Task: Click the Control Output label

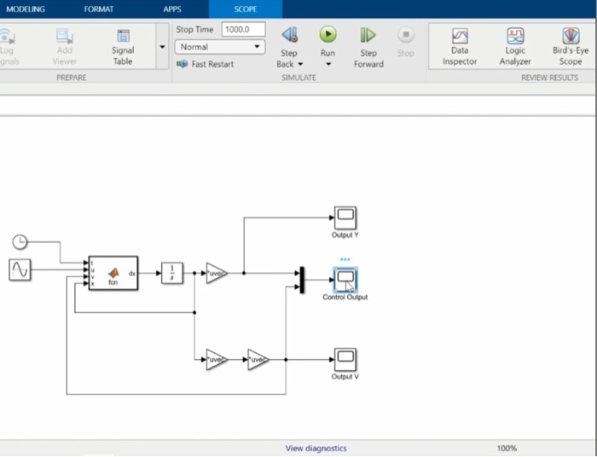Action: click(x=345, y=298)
